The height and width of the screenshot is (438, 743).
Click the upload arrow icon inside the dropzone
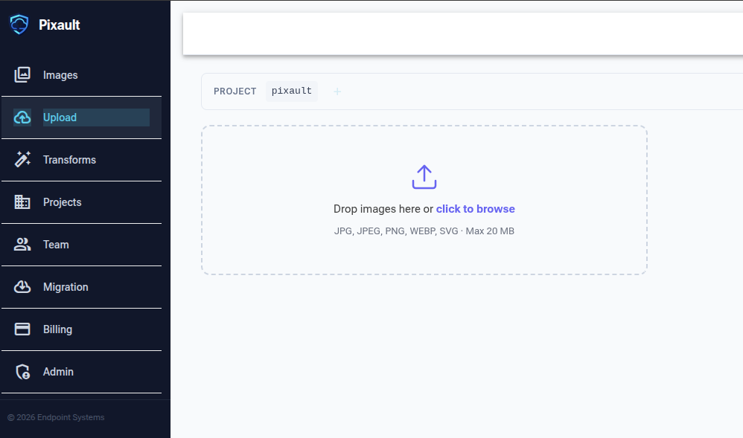[424, 176]
